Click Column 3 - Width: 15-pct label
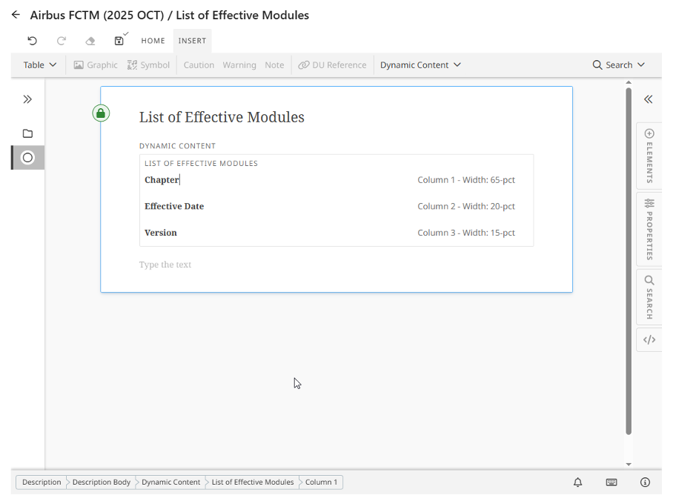 point(466,233)
